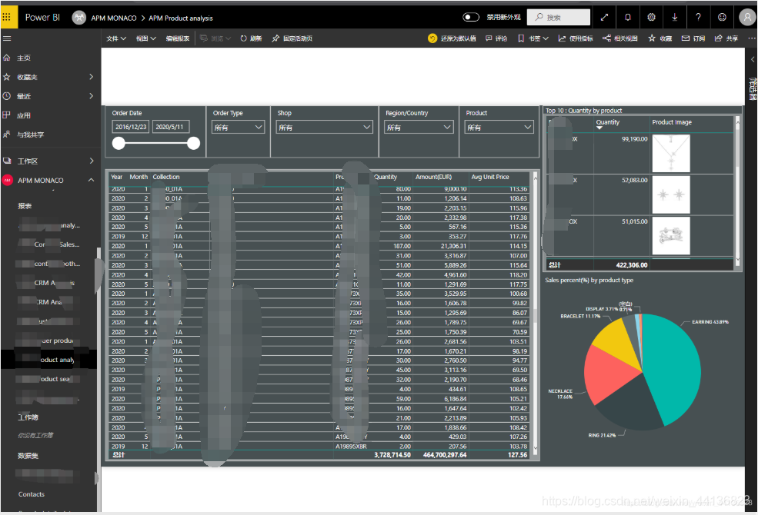Viewport: 758px width, 515px height.
Task: Open the Order Type slicer dropdown
Action: click(238, 128)
